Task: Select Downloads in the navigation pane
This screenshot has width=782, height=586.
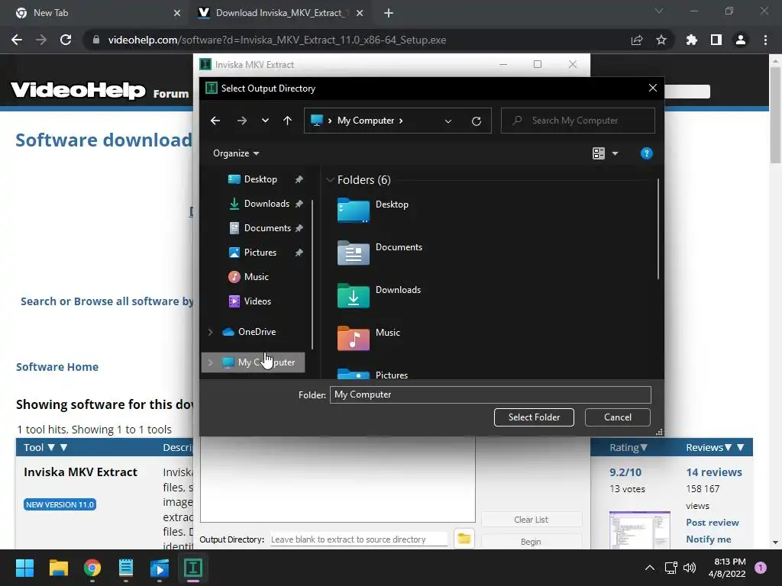Action: (267, 204)
